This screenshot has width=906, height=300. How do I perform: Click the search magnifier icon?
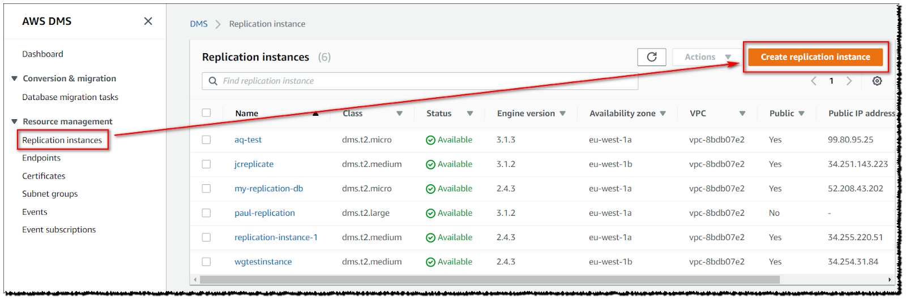[213, 81]
